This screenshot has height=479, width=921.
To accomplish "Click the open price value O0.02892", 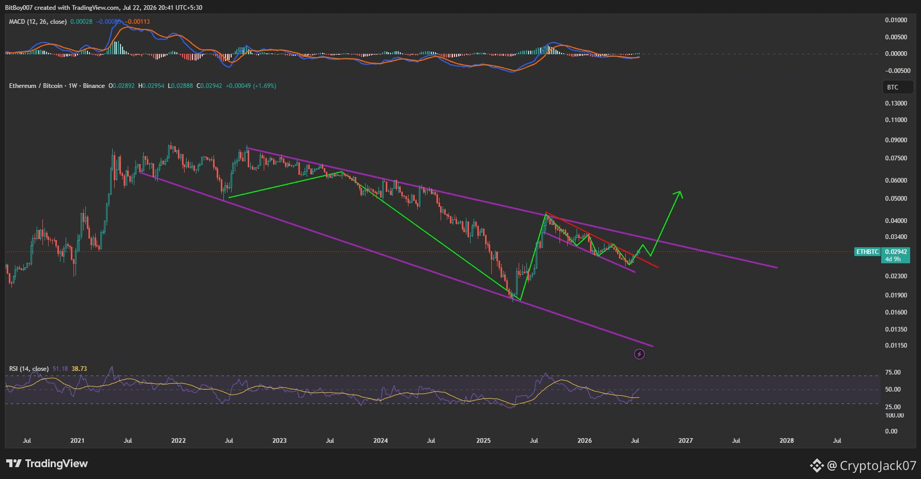I will [x=122, y=86].
